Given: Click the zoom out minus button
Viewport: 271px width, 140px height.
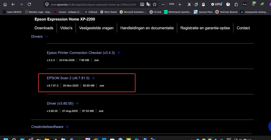Looking at the screenshot, I should tap(164, 4).
